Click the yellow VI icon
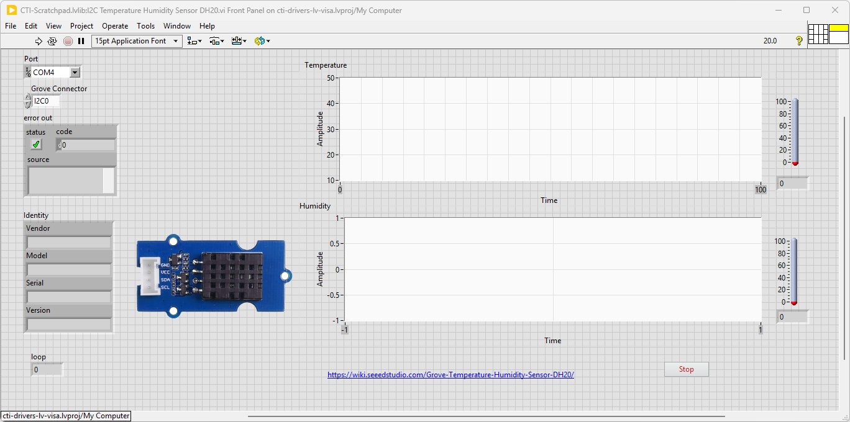The height and width of the screenshot is (422, 850). 838,34
